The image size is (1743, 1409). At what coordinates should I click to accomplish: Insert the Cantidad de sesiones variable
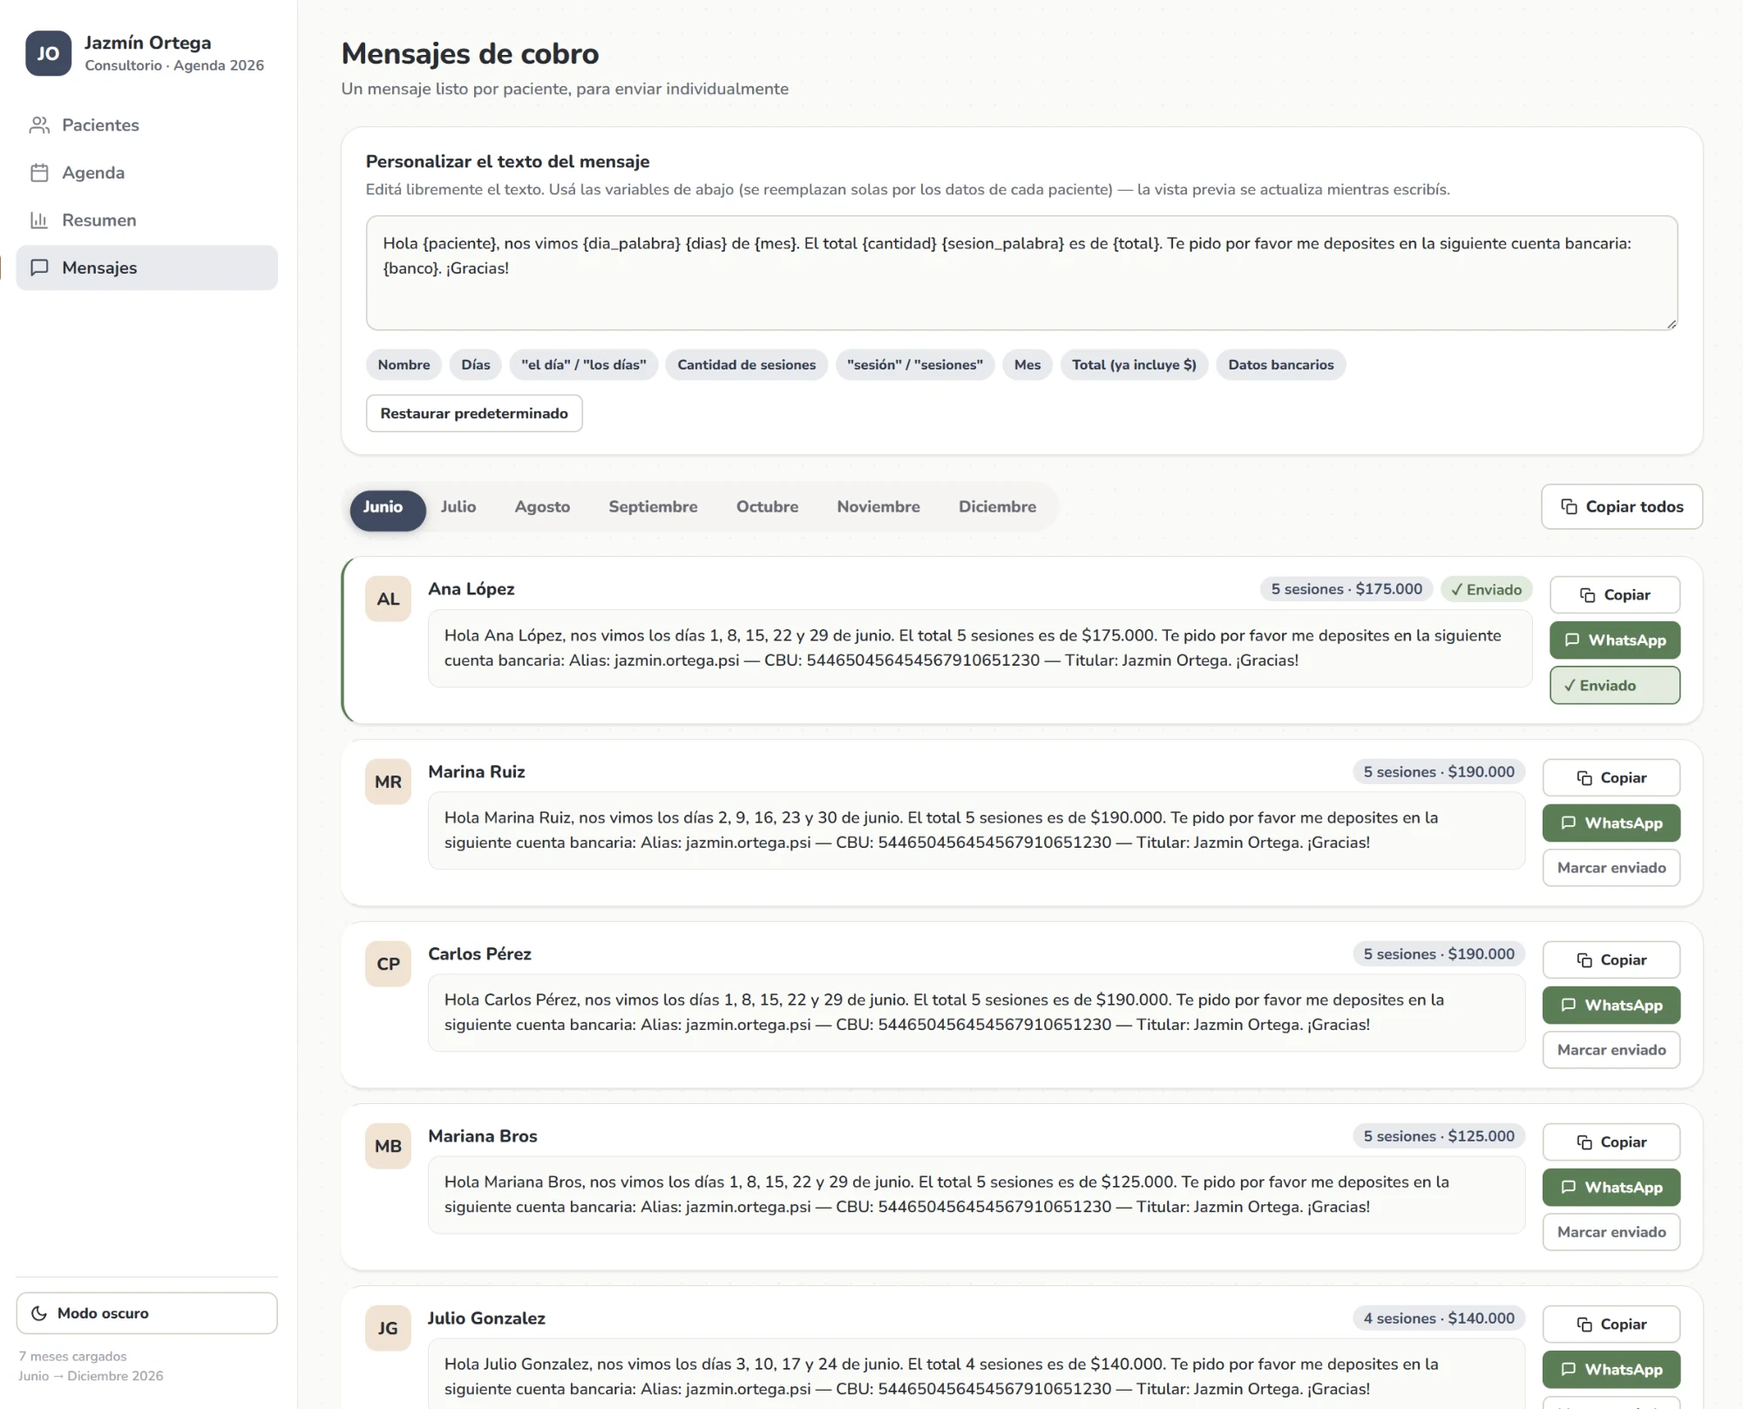point(747,364)
